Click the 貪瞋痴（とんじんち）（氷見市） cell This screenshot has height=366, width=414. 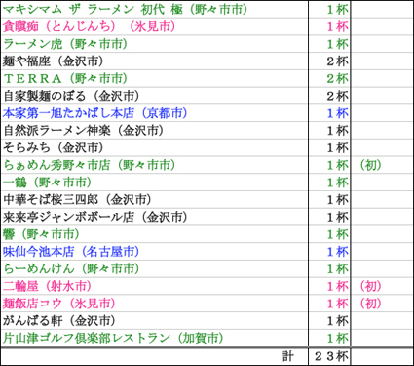pyautogui.click(x=154, y=26)
